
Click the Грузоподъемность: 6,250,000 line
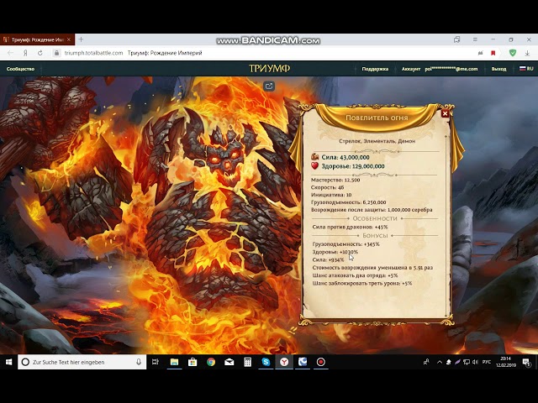[x=348, y=202]
